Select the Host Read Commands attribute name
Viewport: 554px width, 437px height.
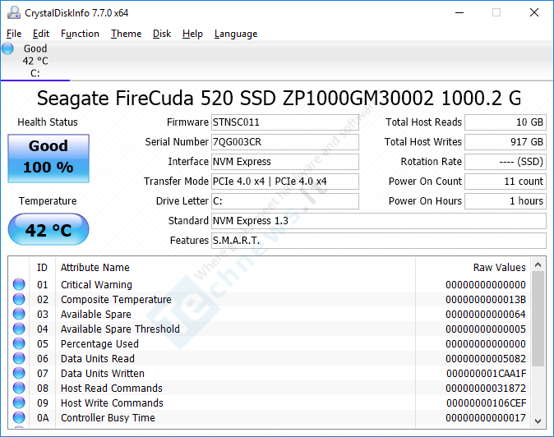(112, 389)
